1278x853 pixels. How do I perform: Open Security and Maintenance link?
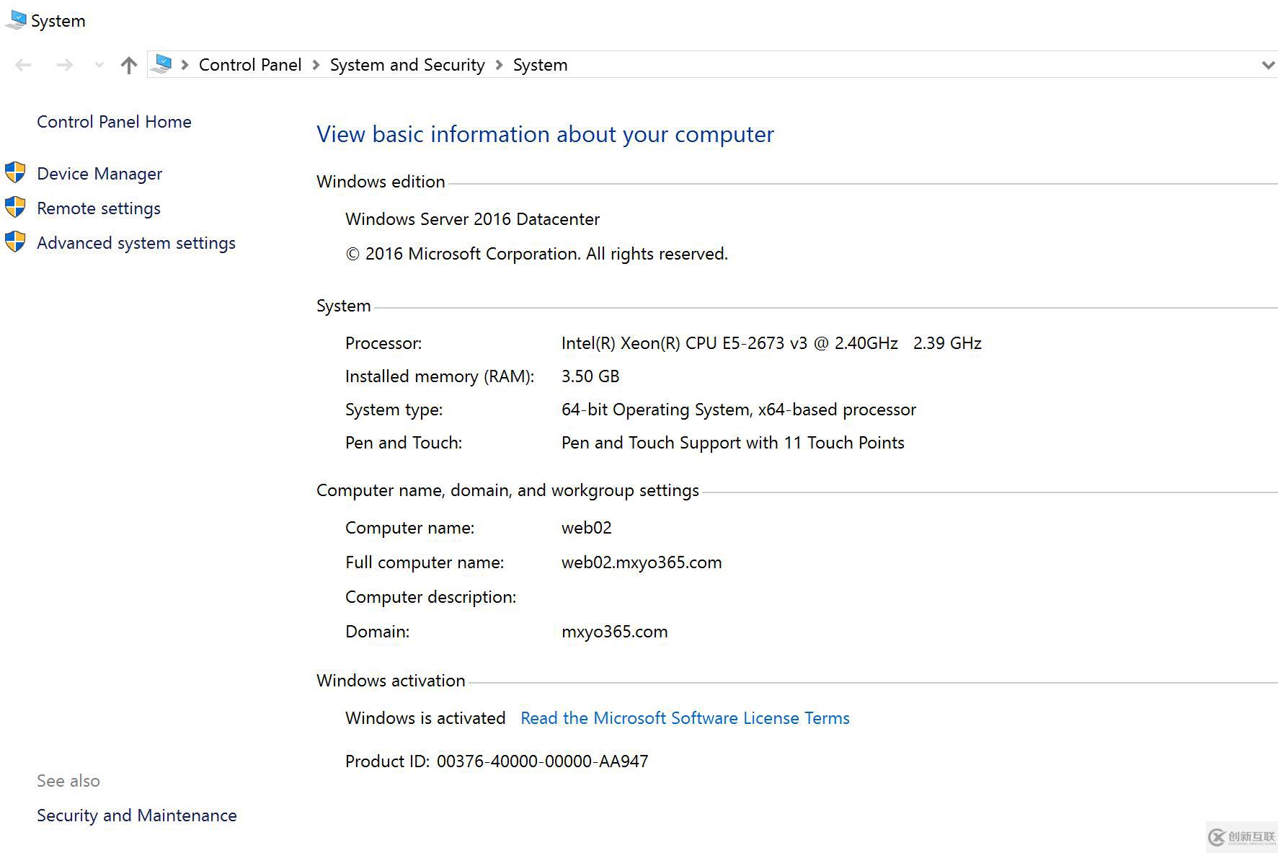[x=137, y=816]
